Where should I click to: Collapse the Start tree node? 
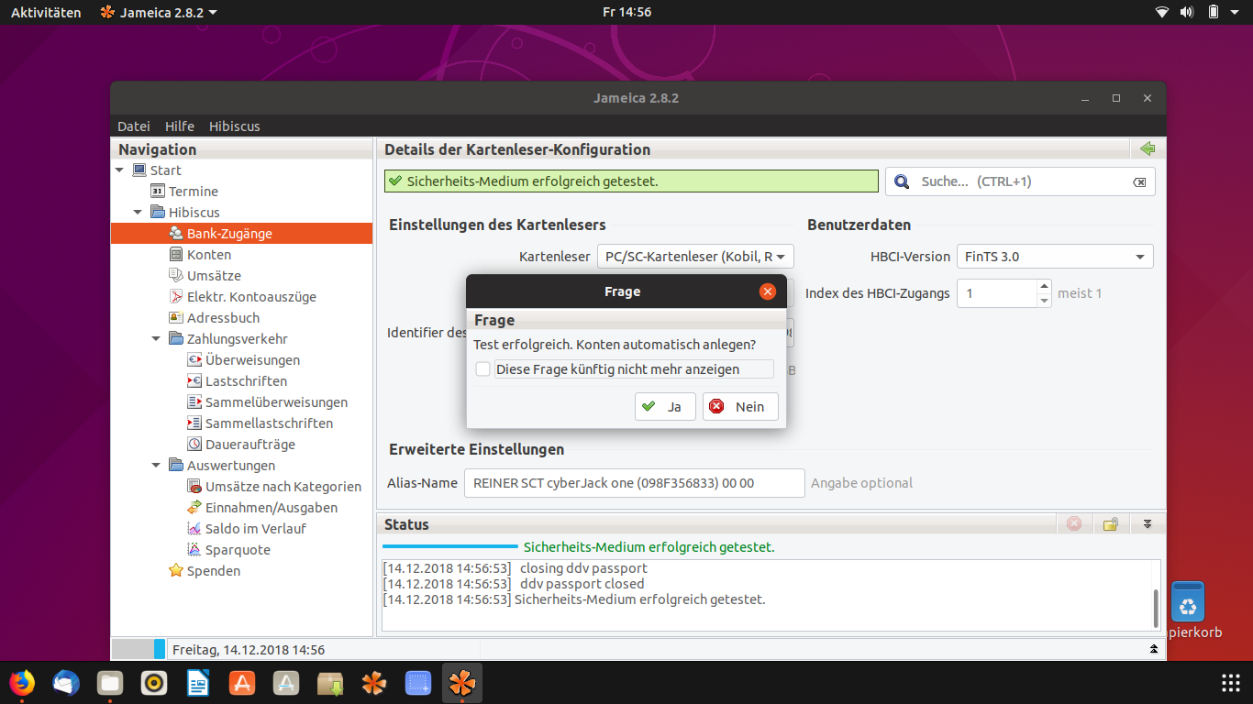(x=119, y=170)
